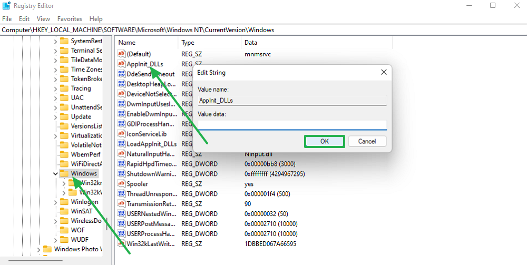527x265 pixels.
Task: Open the Edit menu
Action: click(x=24, y=19)
